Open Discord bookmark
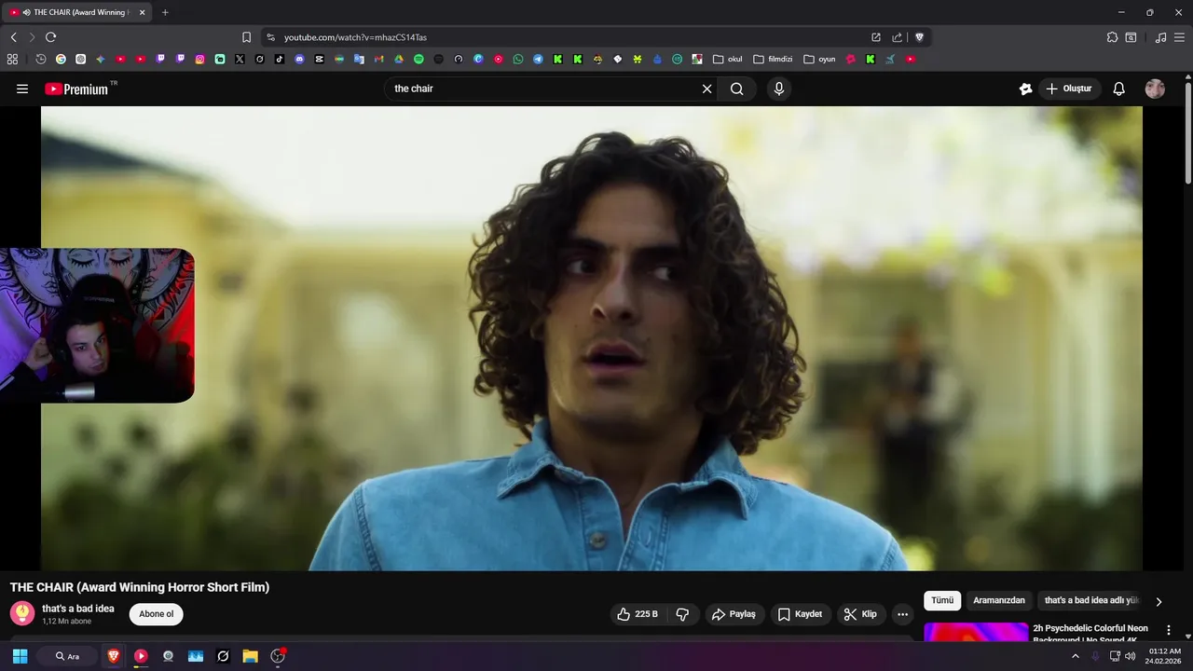Screen dimensions: 1193x671 [x=299, y=59]
